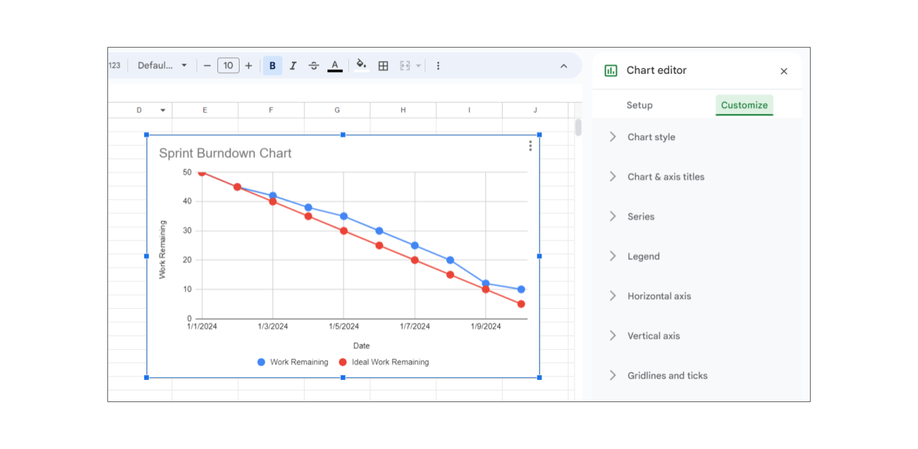Expand the Horizontal axis section
This screenshot has height=449, width=918.
coord(658,296)
